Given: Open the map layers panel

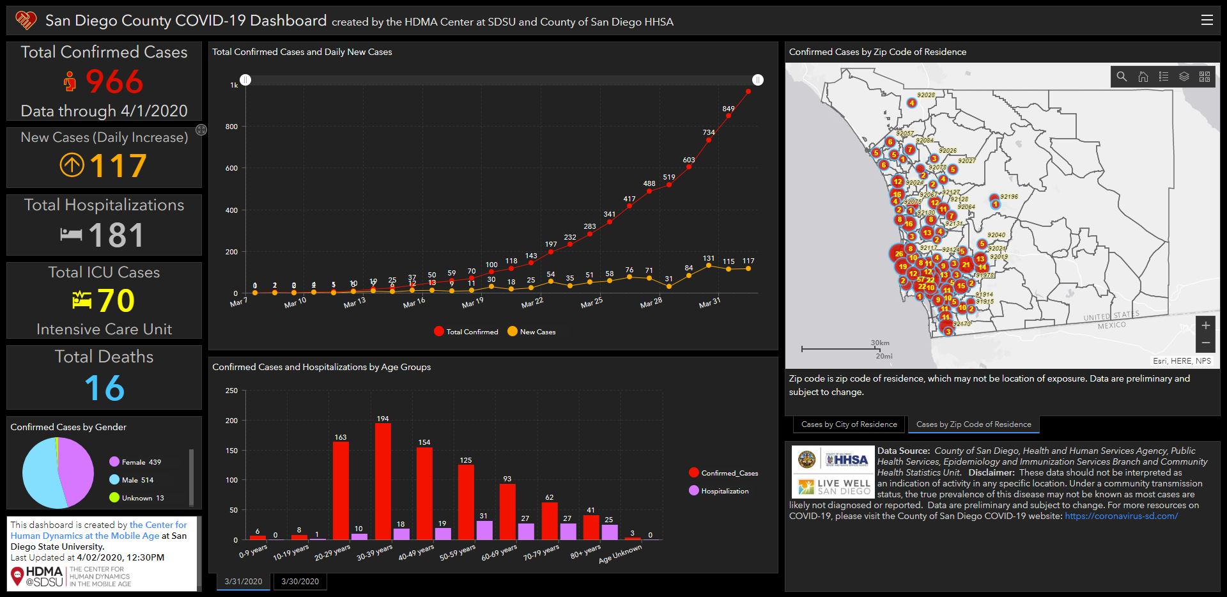Looking at the screenshot, I should click(x=1184, y=77).
